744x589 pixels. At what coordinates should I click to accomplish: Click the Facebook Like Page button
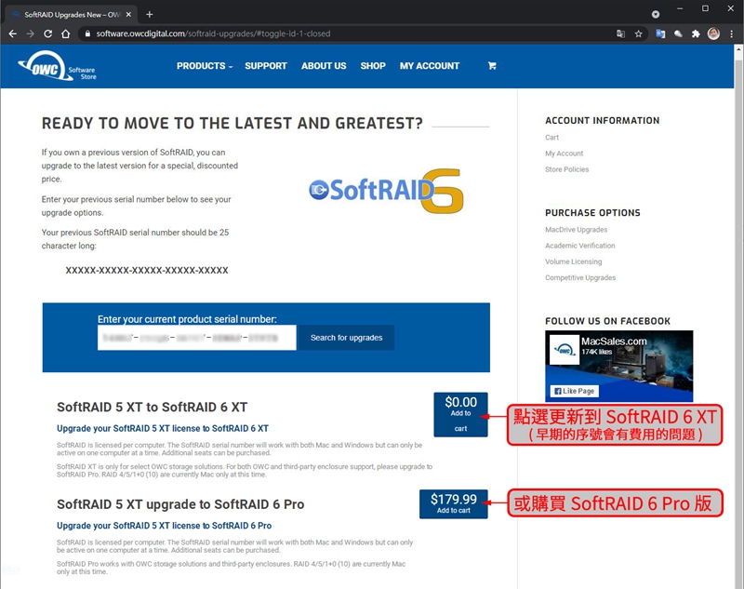click(574, 391)
